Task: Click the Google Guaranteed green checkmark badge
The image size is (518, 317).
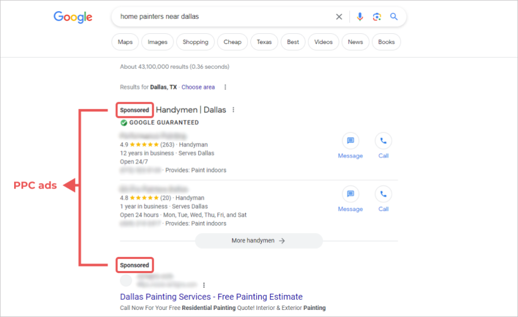Action: pyautogui.click(x=123, y=122)
